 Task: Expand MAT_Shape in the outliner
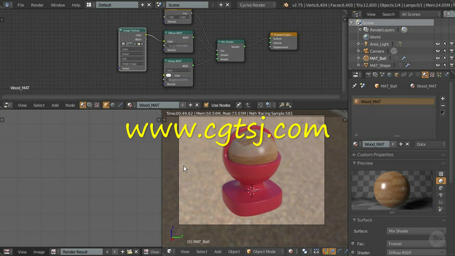(358, 65)
